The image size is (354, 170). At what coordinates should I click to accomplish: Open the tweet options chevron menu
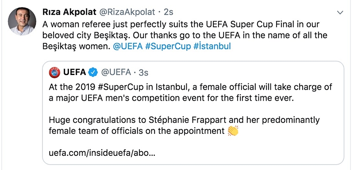pos(340,13)
